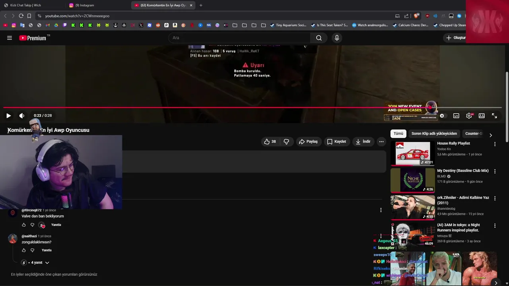Viewport: 509px width, 286px height.
Task: Go to YouTube Premium home logo
Action: (33, 38)
